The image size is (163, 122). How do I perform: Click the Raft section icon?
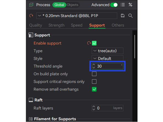pyautogui.click(x=31, y=100)
